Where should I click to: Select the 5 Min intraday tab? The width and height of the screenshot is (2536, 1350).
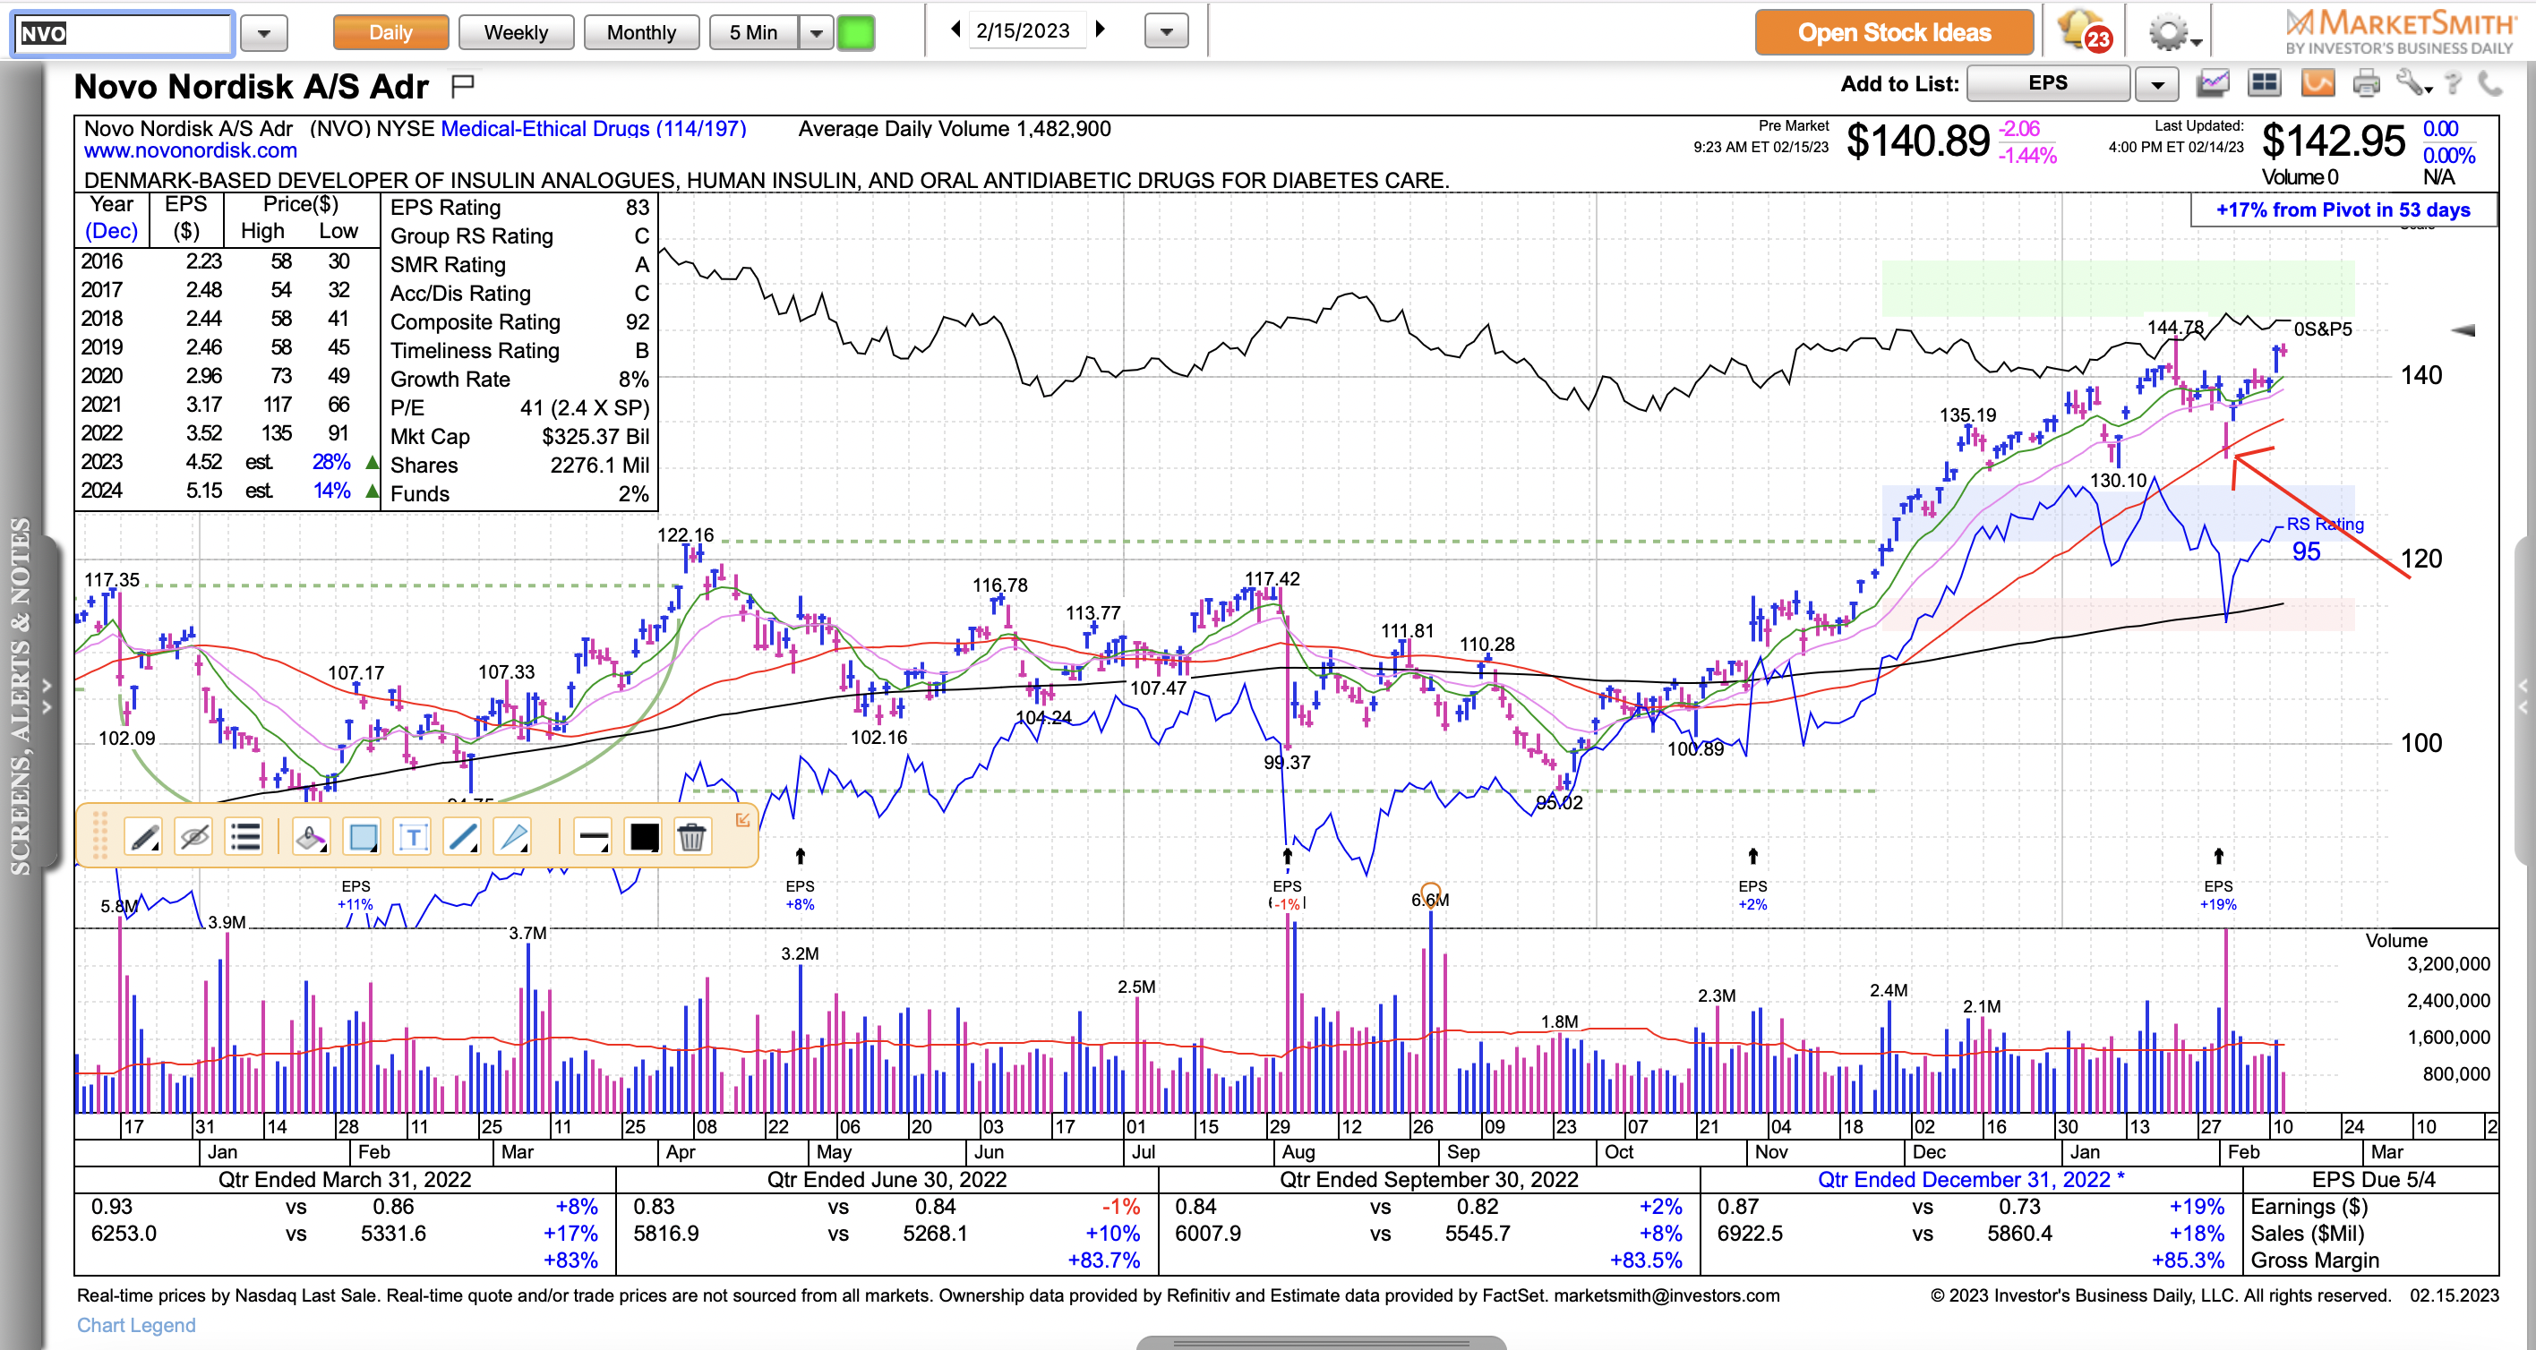click(753, 32)
